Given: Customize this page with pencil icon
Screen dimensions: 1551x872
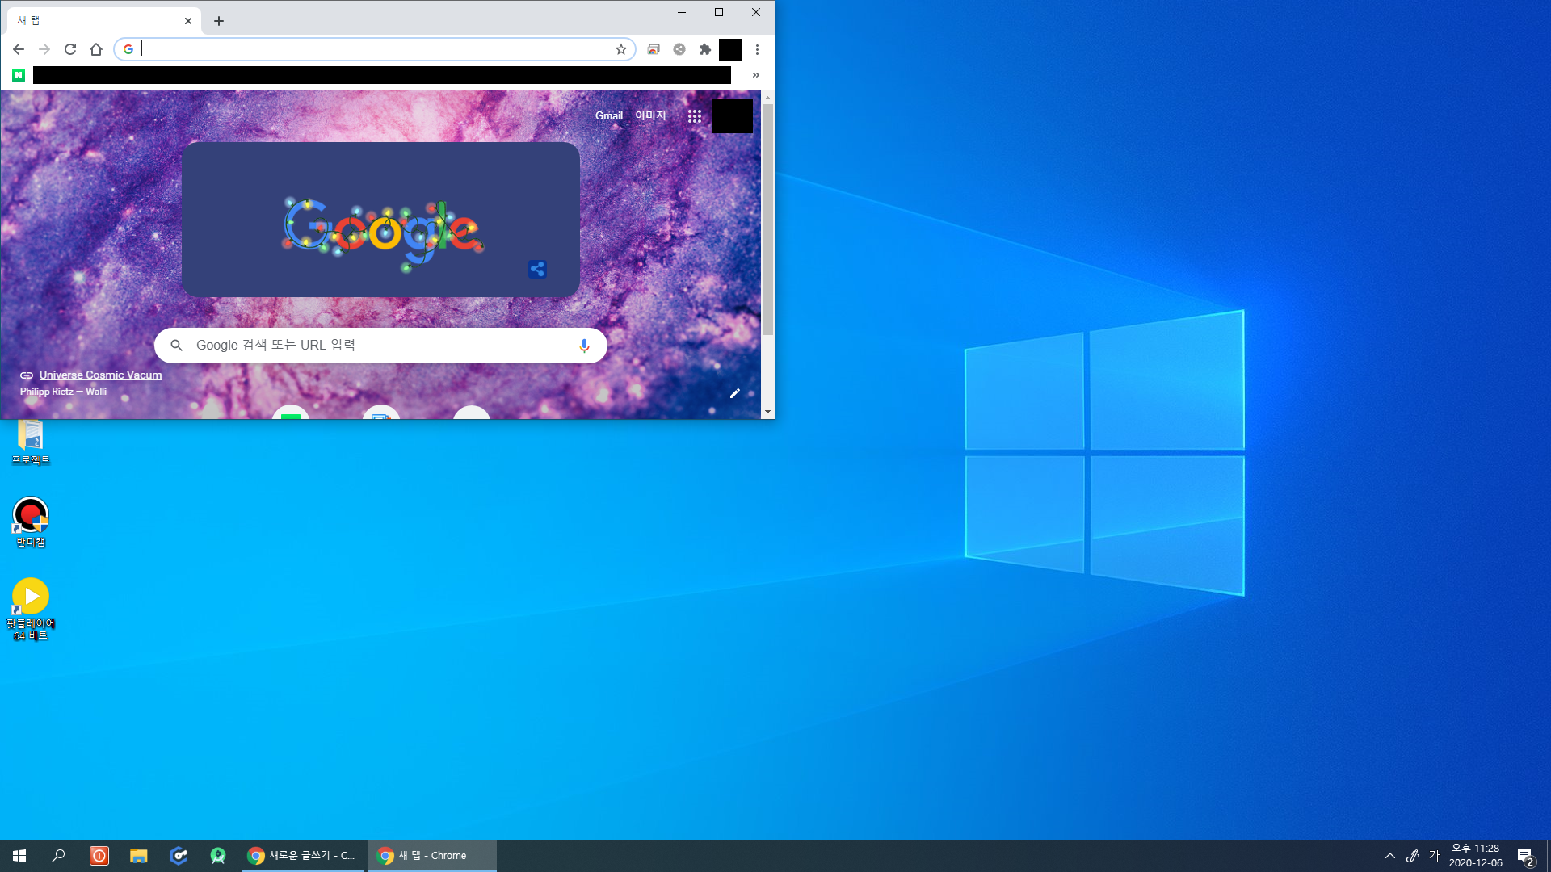Looking at the screenshot, I should (735, 393).
